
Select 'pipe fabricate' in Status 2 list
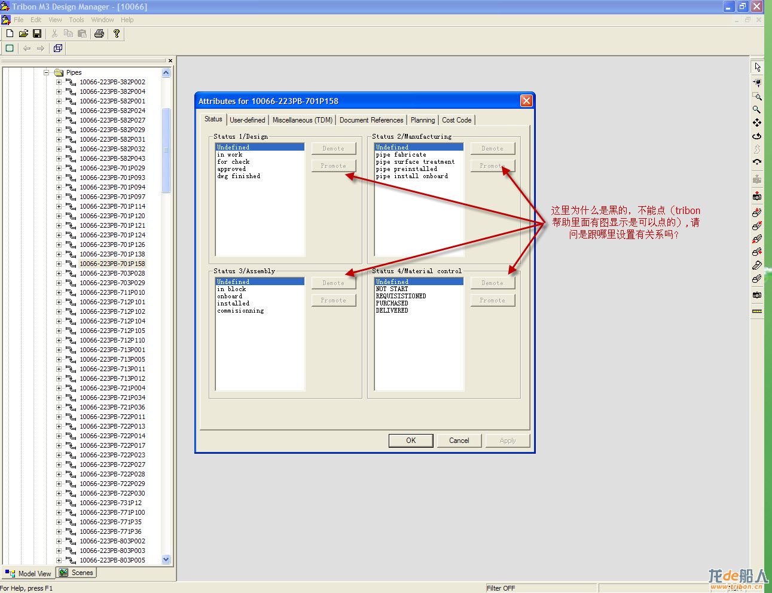click(401, 155)
